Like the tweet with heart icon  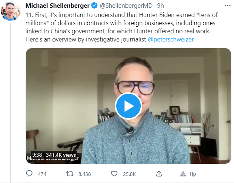coord(114,174)
